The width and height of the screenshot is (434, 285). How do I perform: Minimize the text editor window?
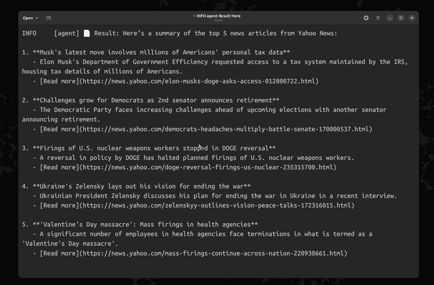(x=390, y=18)
